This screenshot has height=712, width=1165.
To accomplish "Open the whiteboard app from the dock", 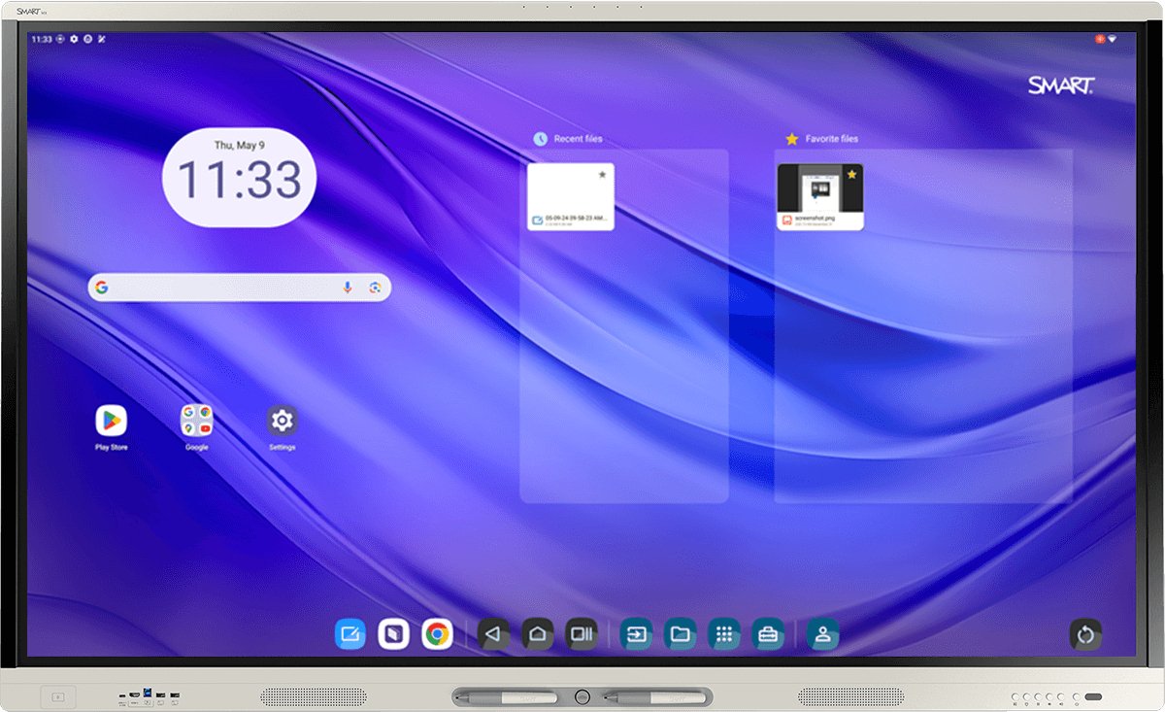I will (x=349, y=633).
